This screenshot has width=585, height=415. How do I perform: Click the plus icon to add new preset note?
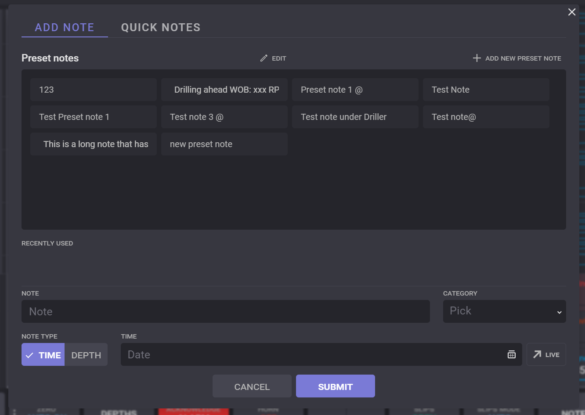coord(477,58)
